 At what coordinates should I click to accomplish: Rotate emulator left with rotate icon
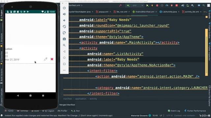point(64,27)
